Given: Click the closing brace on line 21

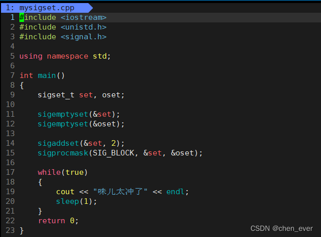Looking at the screenshot, I should [x=40, y=211].
